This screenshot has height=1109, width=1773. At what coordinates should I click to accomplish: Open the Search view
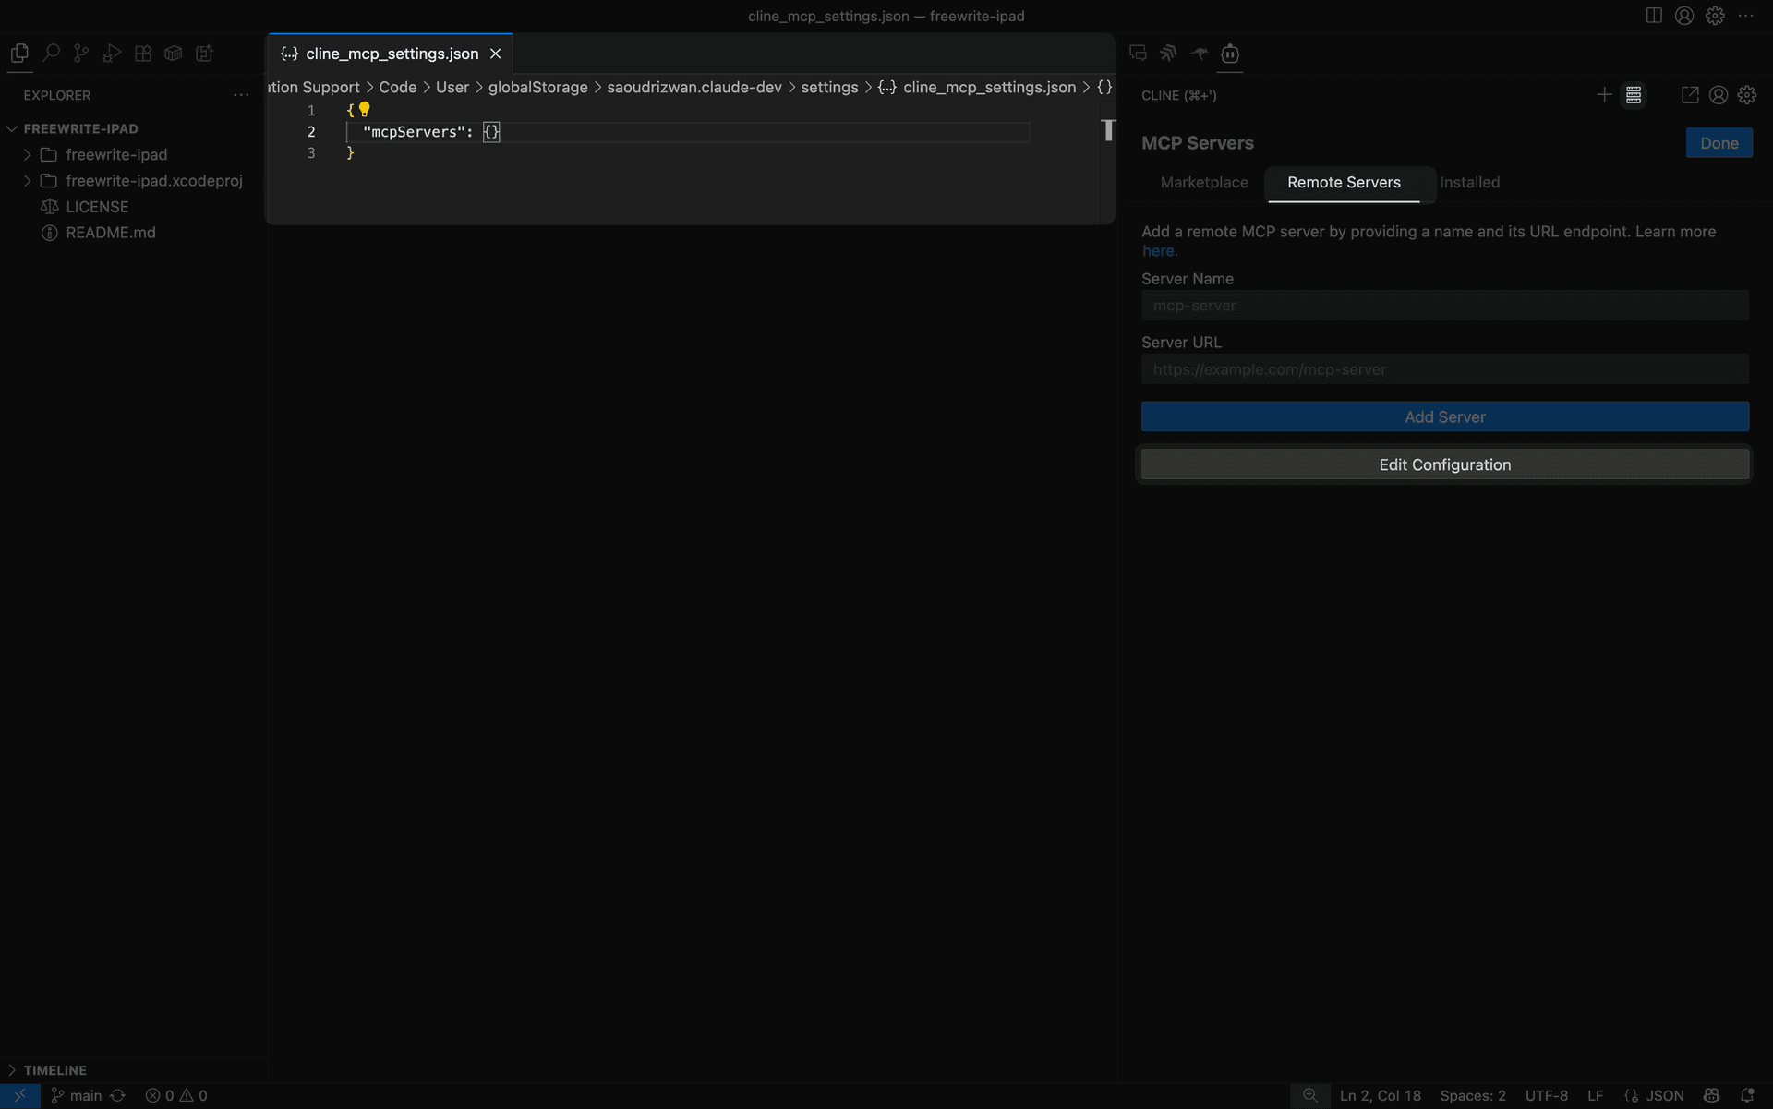coord(51,53)
